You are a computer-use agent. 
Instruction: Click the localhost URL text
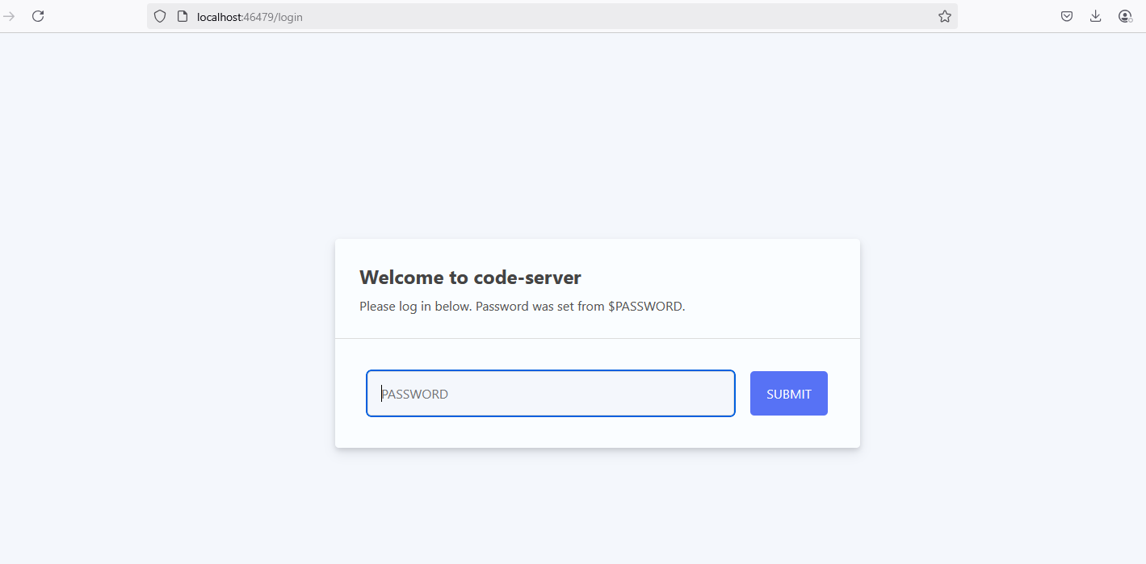point(220,17)
